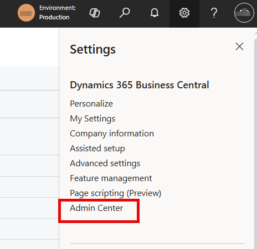Open Advanced settings
The height and width of the screenshot is (249, 257).
[x=105, y=163]
